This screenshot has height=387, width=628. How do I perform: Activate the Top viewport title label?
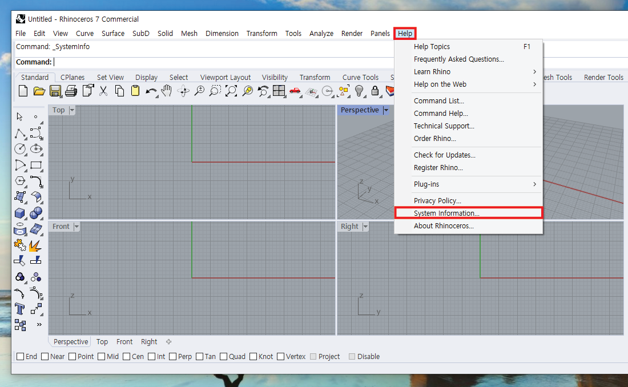(x=58, y=110)
